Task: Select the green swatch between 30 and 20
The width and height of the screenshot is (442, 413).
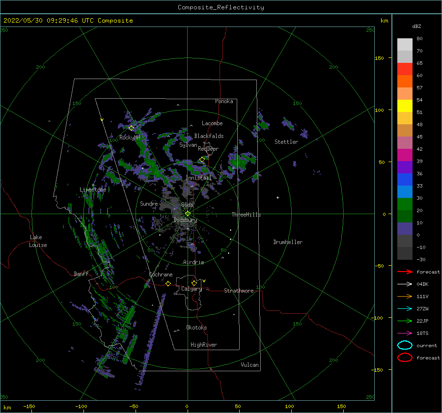Action: [405, 204]
